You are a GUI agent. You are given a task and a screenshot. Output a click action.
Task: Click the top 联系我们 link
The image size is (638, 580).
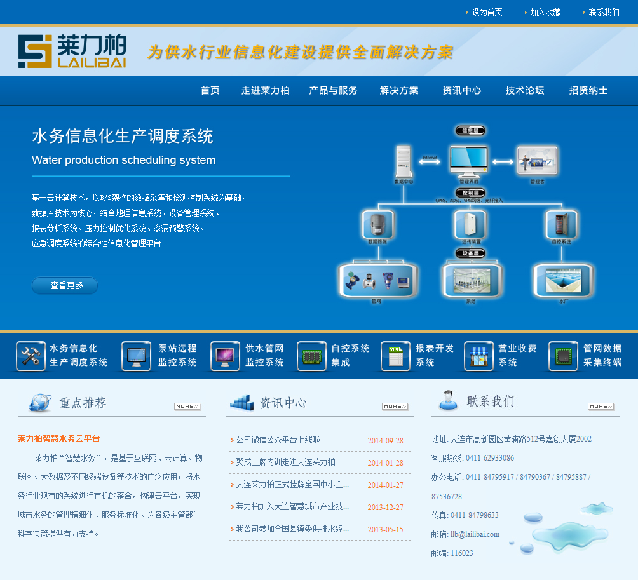(x=604, y=12)
